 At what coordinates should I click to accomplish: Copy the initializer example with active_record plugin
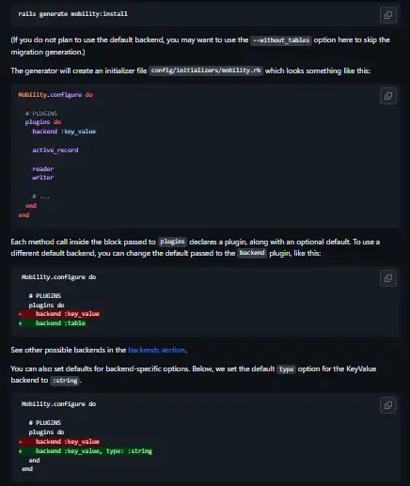[x=388, y=96]
